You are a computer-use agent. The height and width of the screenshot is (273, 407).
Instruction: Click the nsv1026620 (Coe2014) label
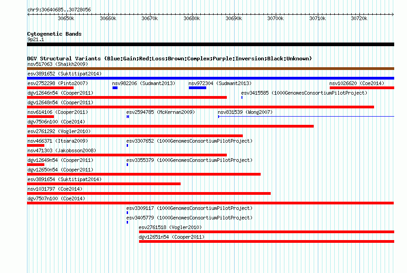click(x=357, y=83)
